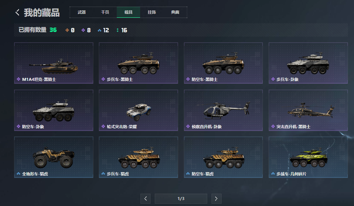Screen dimensions: 354x206
Task: Switch to the 典藏 tab
Action: click(x=175, y=12)
